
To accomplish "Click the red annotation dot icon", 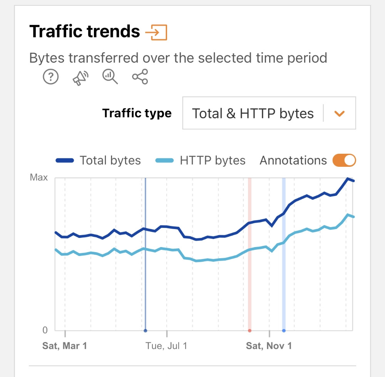I will 249,330.
